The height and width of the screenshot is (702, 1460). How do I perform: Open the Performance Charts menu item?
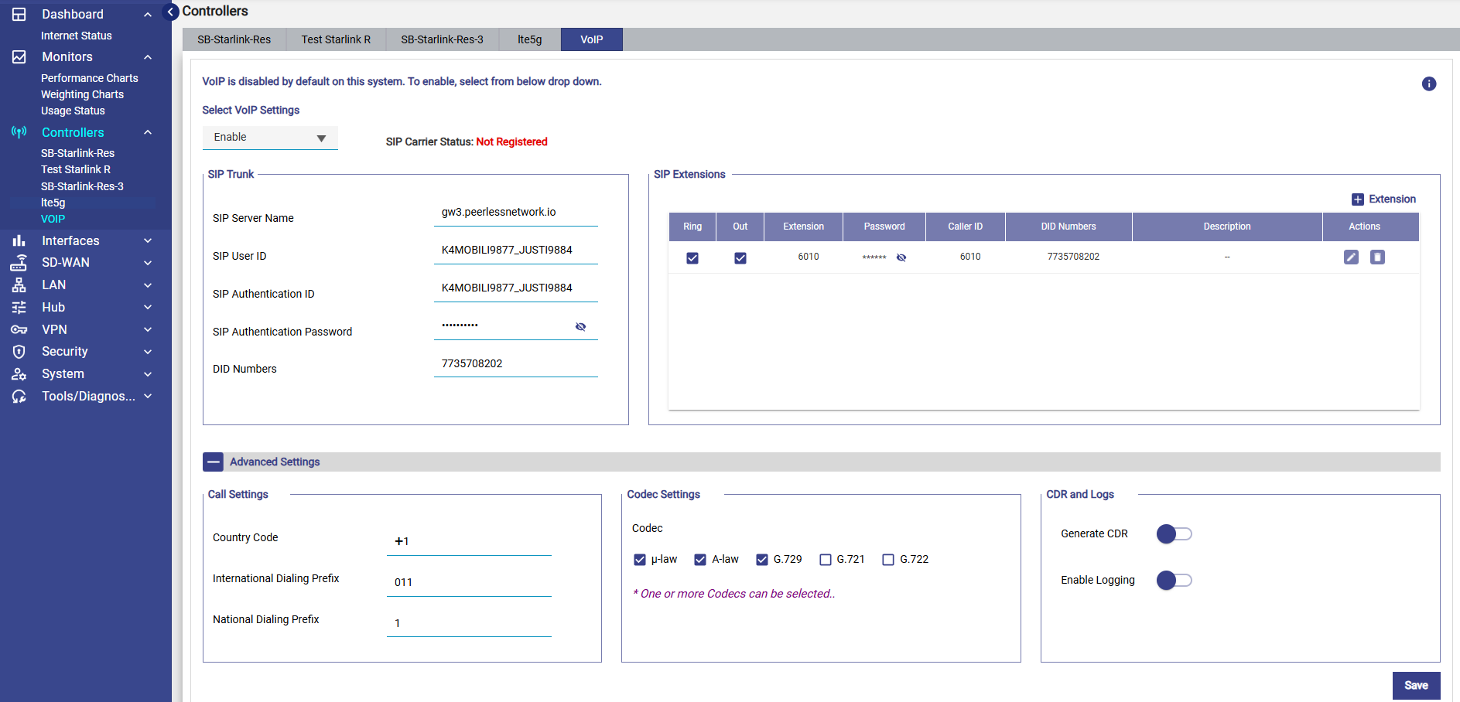[x=89, y=78]
